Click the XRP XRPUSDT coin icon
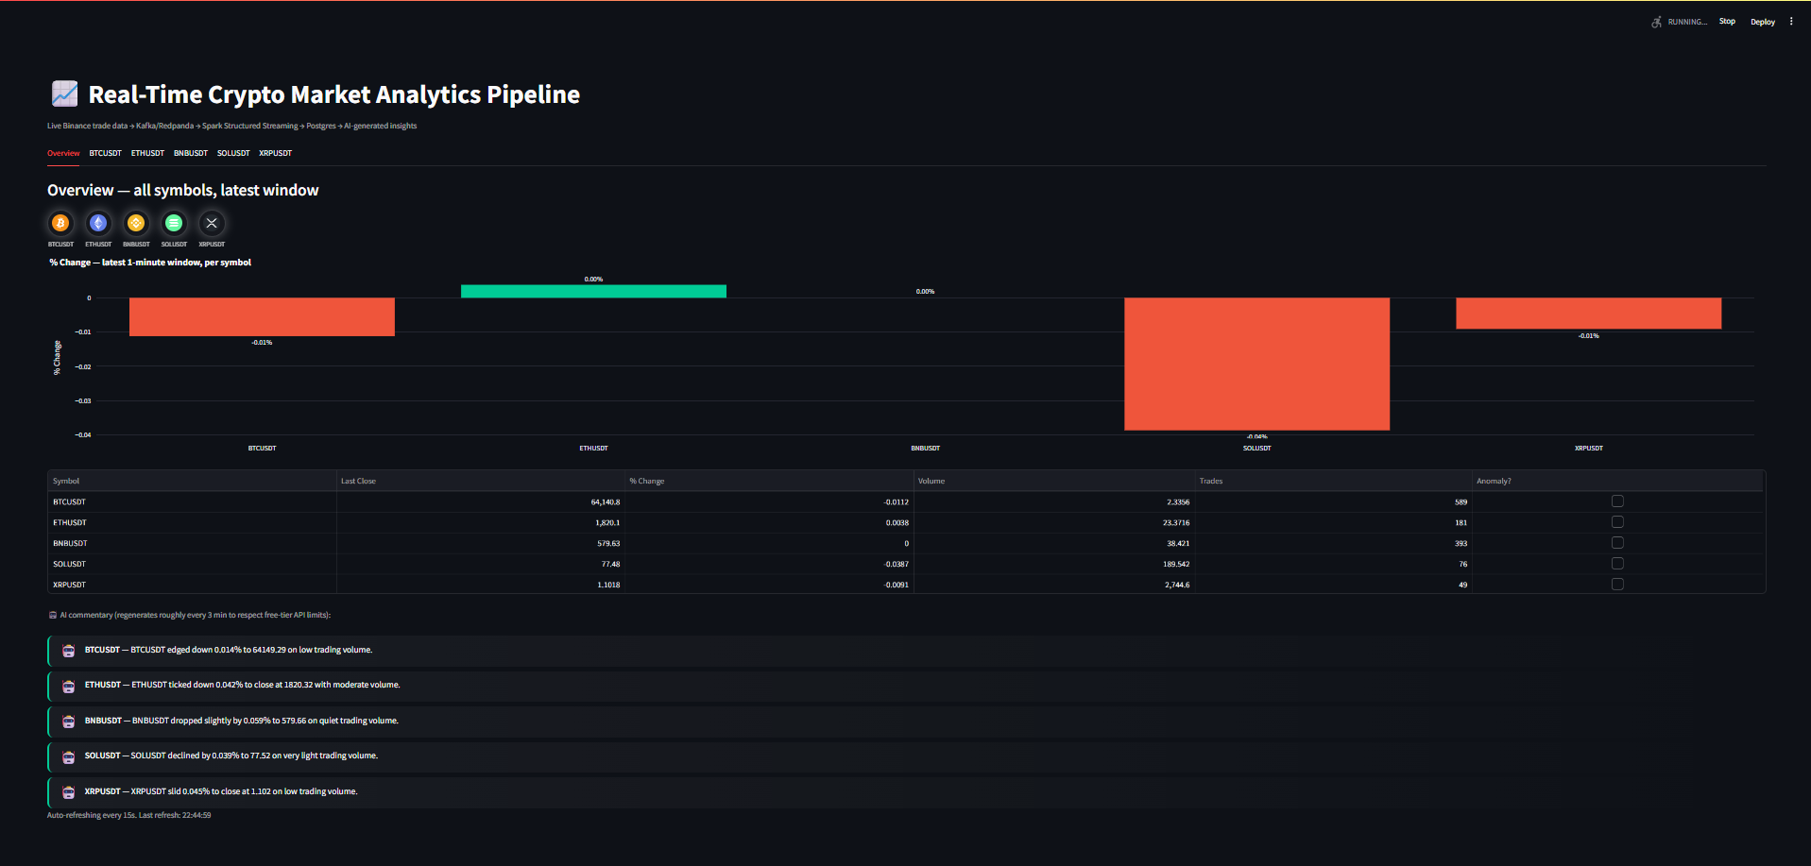This screenshot has height=866, width=1811. (x=212, y=223)
